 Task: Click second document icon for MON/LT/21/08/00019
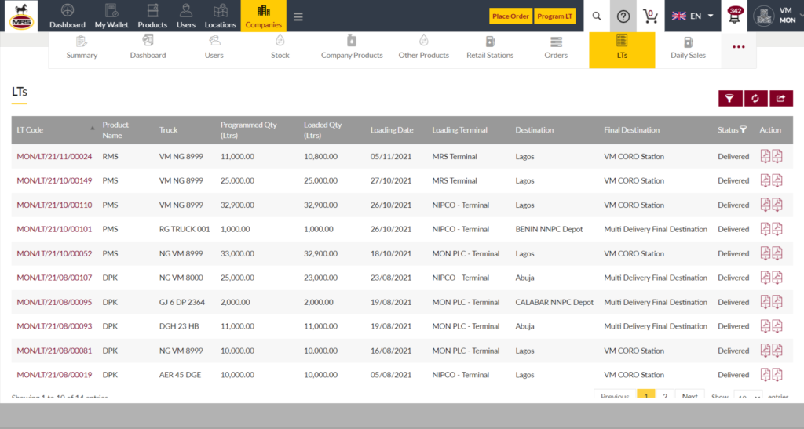point(777,375)
